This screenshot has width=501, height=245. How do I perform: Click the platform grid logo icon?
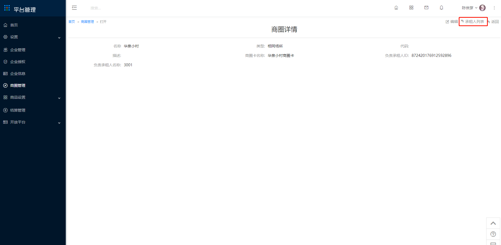pos(7,8)
